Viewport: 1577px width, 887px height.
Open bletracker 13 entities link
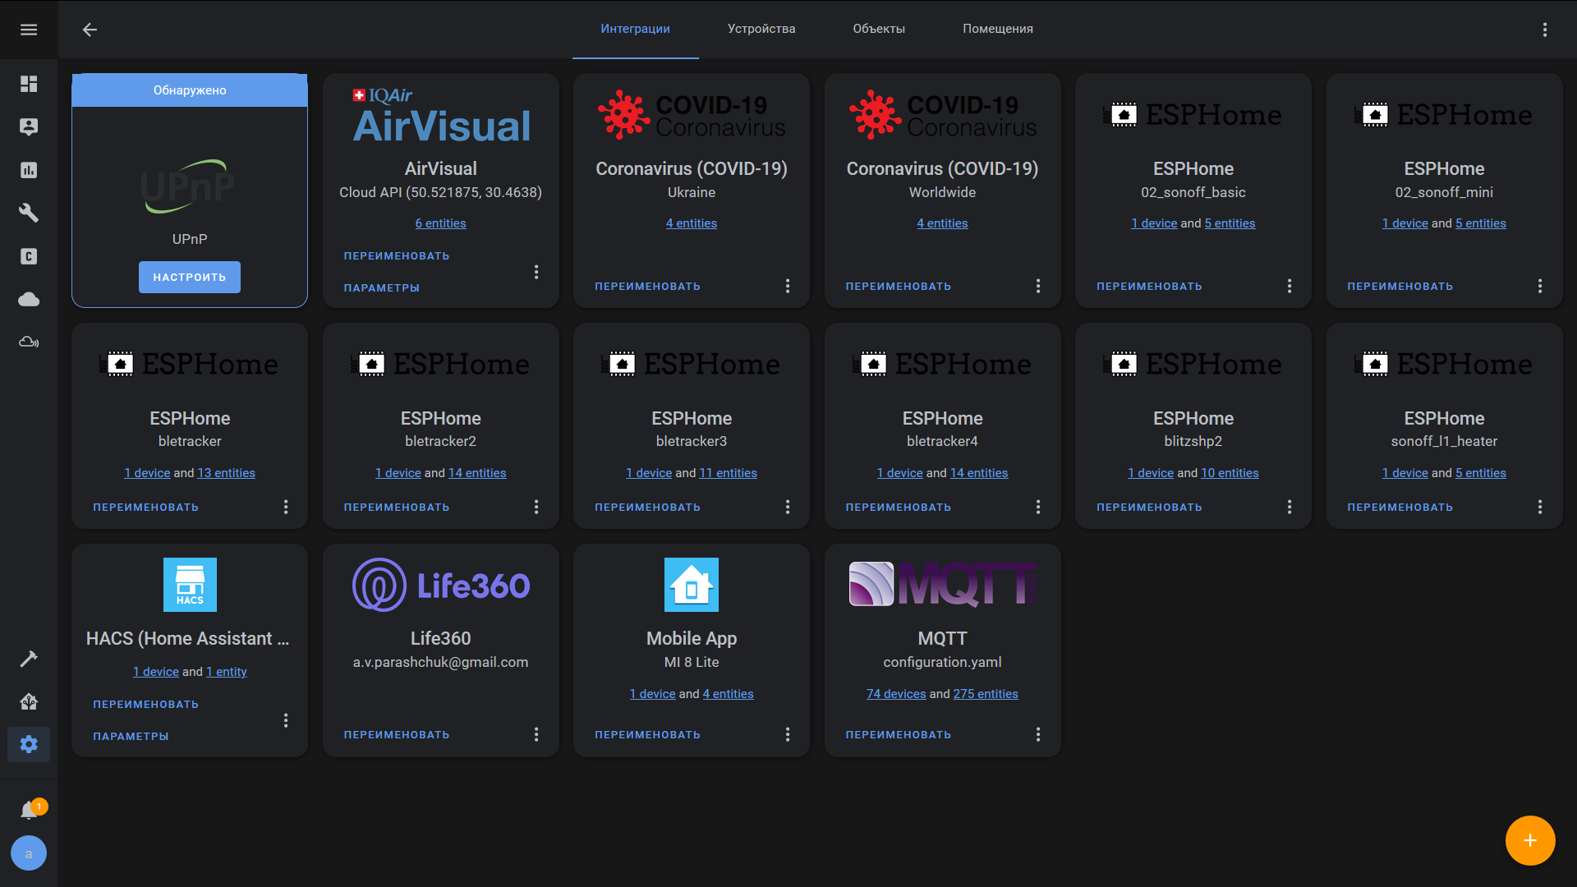pos(227,473)
